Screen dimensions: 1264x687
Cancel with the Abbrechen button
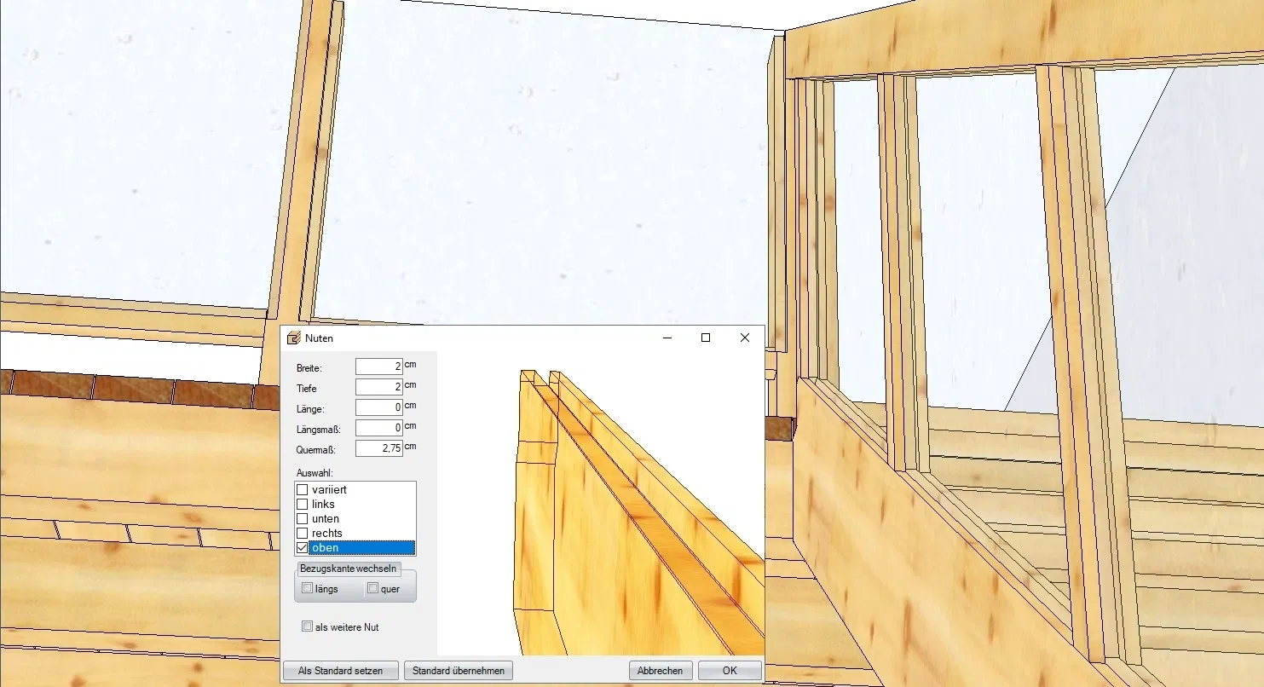click(x=660, y=671)
